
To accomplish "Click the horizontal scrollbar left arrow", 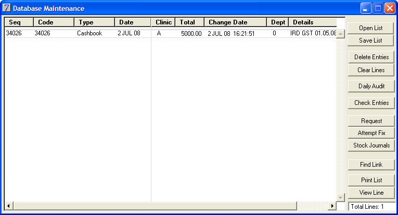I will coord(9,206).
